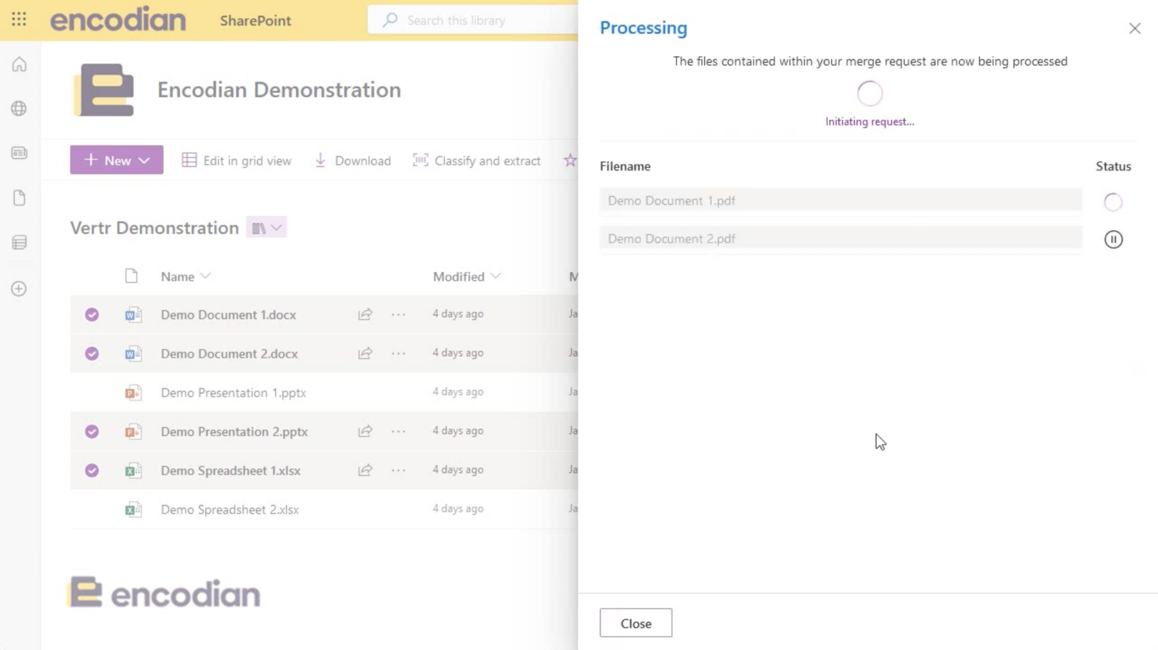Open the library view switcher dropdown

266,228
